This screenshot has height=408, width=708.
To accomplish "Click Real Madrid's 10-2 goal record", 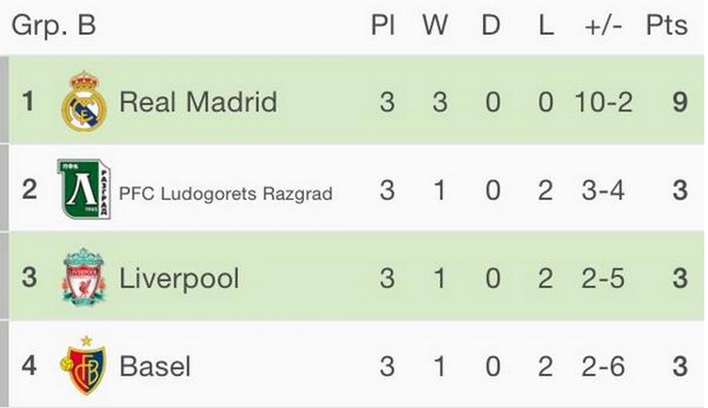I will click(603, 102).
